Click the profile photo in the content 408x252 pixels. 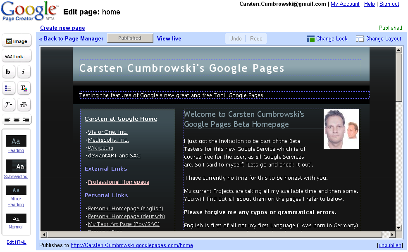pos(341,129)
